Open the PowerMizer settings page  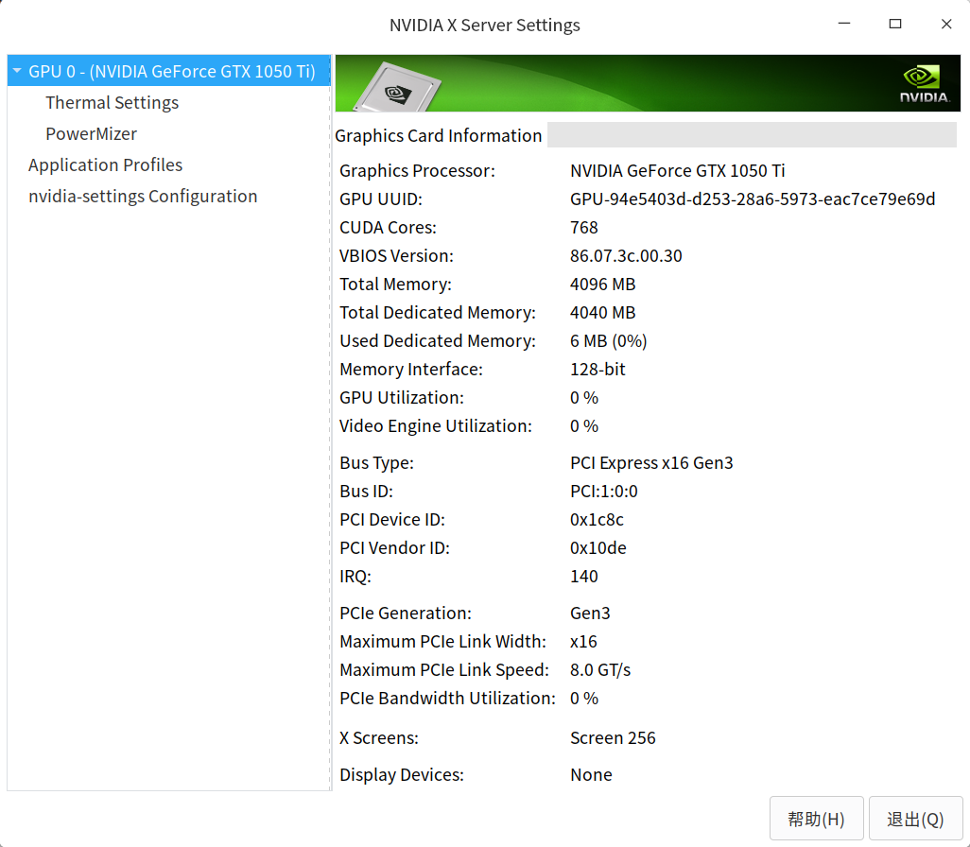point(91,133)
